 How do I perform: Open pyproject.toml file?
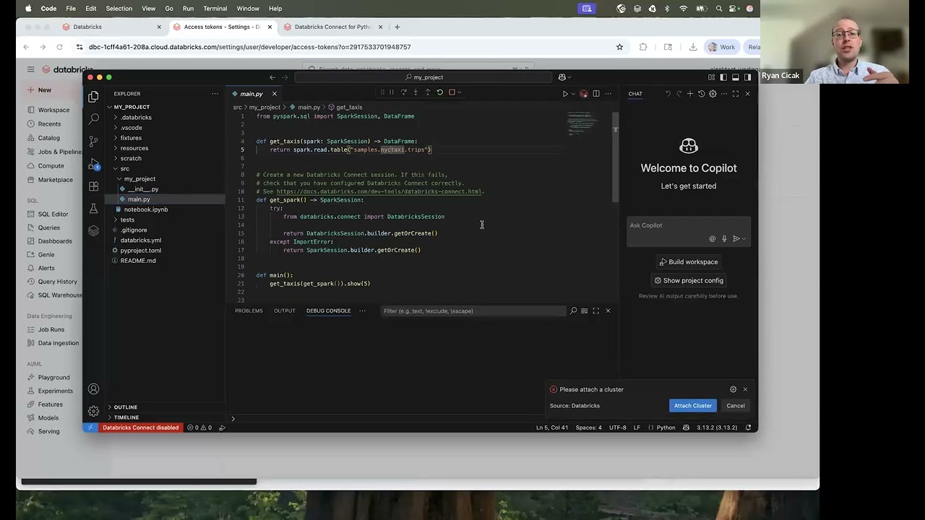click(x=140, y=251)
